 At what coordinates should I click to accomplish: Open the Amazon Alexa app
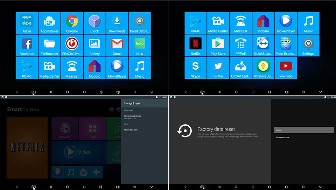pos(27,23)
